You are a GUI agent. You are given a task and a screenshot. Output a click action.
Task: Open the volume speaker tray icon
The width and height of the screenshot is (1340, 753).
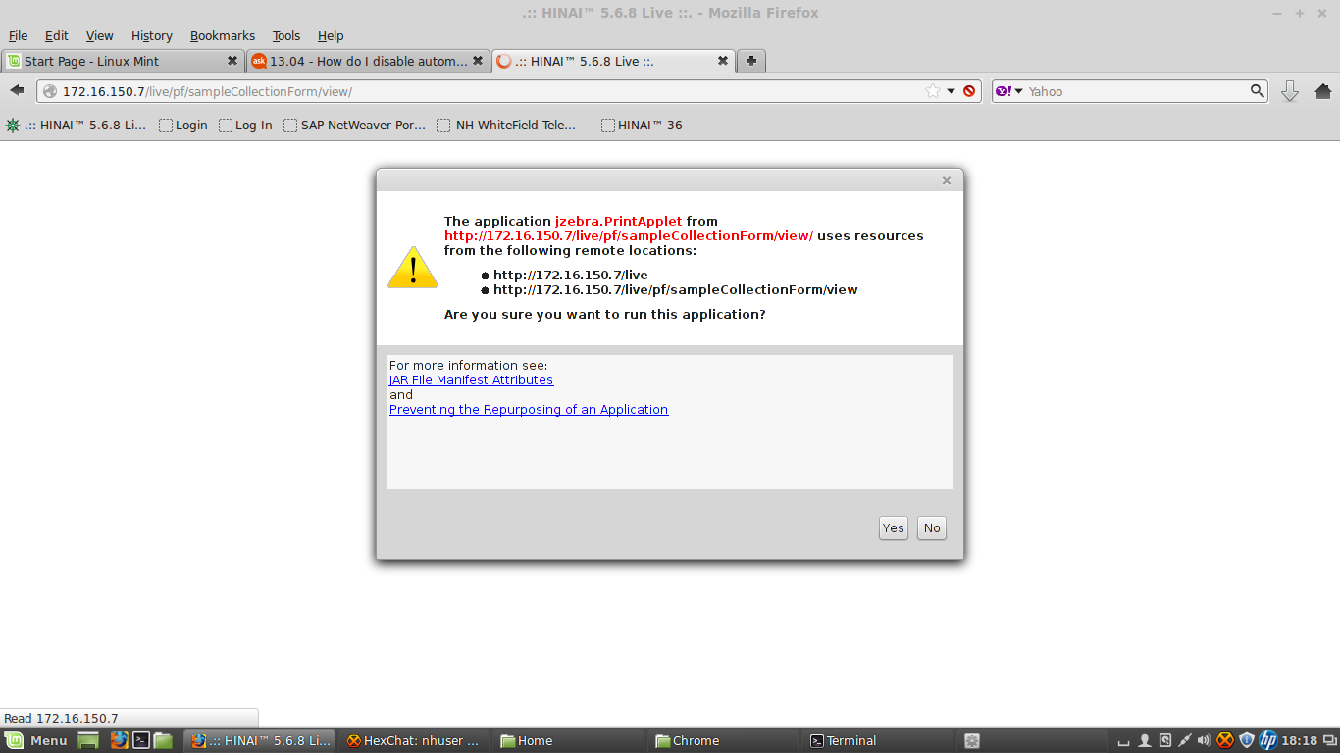(x=1205, y=740)
